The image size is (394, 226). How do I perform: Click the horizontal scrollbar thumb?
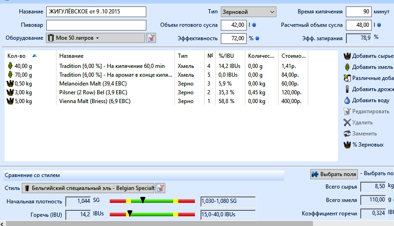160,224
